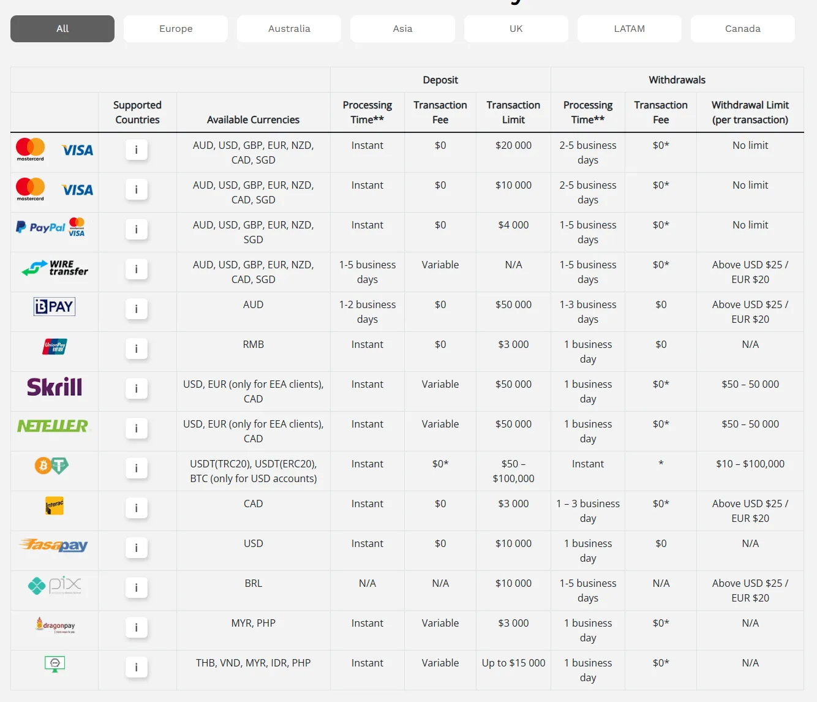The image size is (817, 702).
Task: Click the FasaPay logo
Action: coord(54,545)
